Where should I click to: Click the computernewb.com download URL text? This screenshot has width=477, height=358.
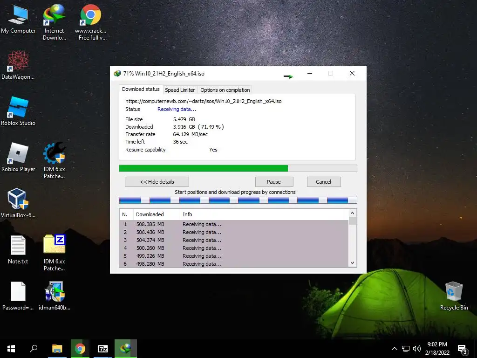tap(203, 101)
